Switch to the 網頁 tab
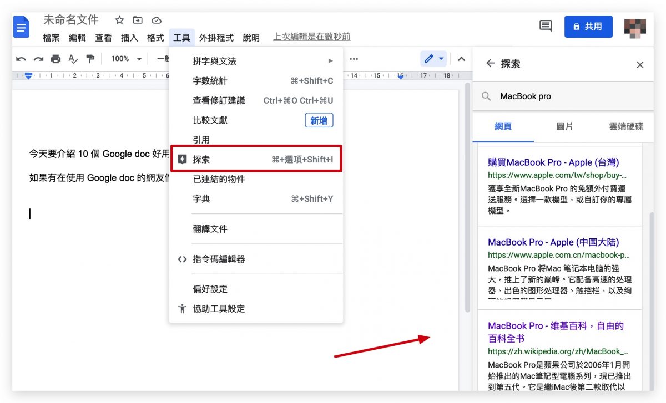 (503, 126)
